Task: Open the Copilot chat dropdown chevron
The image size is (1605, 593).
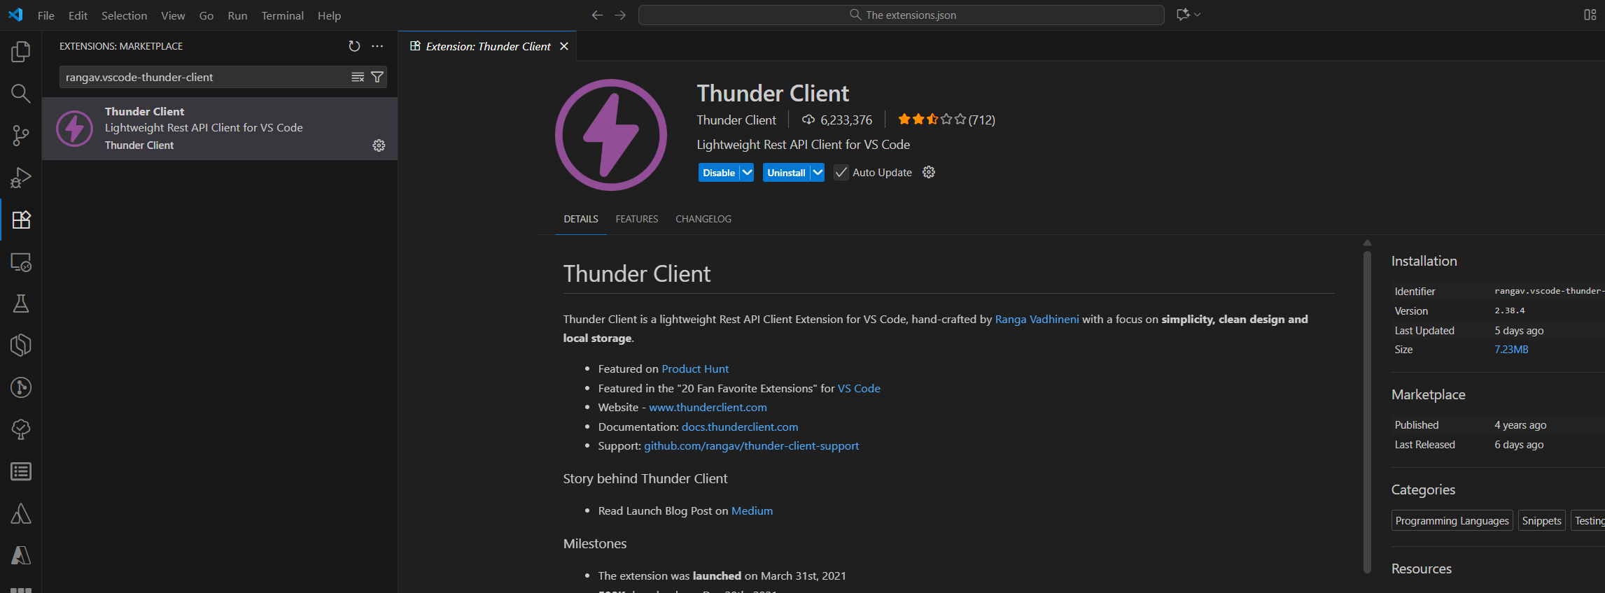Action: tap(1198, 15)
